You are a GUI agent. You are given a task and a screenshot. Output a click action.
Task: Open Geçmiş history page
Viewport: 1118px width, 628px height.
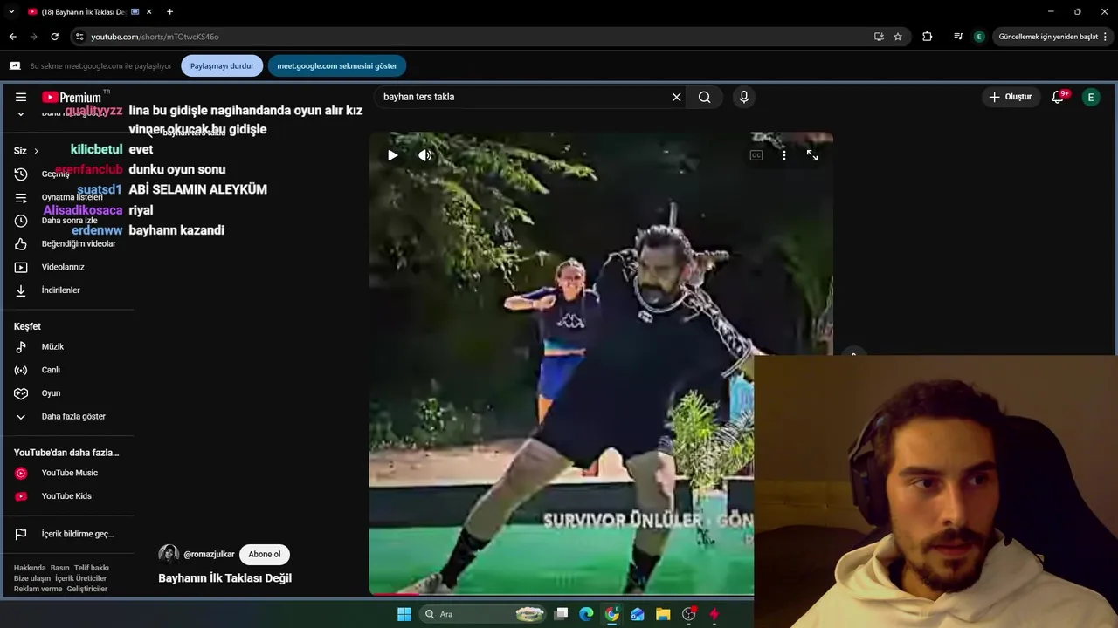click(x=54, y=174)
